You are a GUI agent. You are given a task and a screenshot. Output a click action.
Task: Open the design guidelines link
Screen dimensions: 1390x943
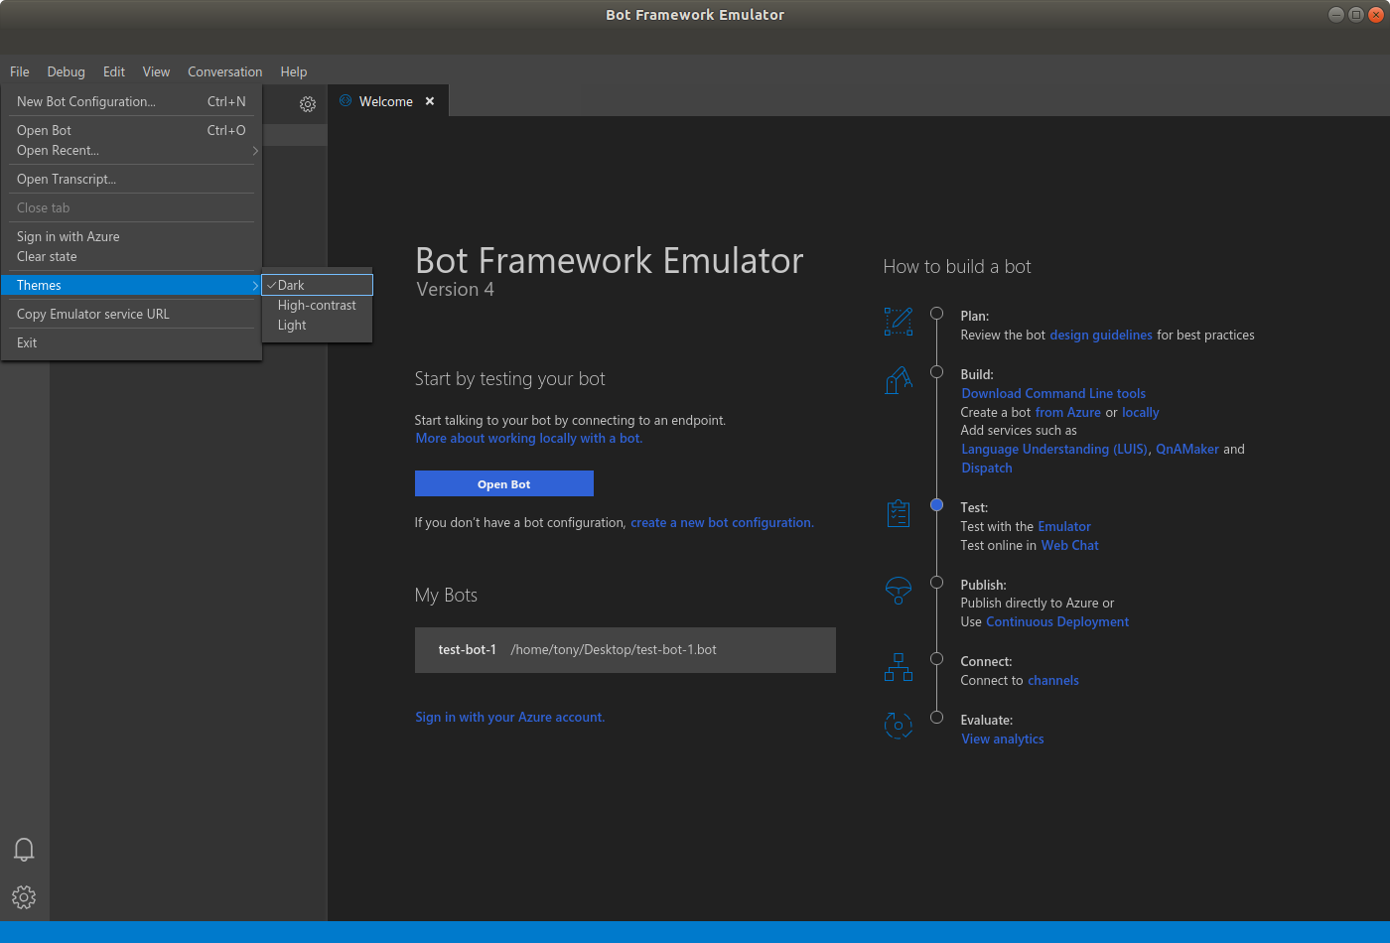click(x=1101, y=335)
